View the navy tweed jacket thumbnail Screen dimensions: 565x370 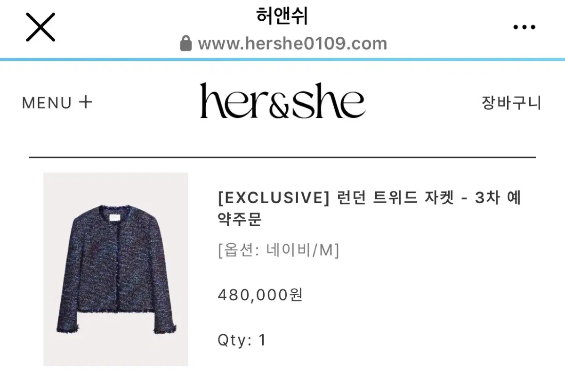point(116,269)
